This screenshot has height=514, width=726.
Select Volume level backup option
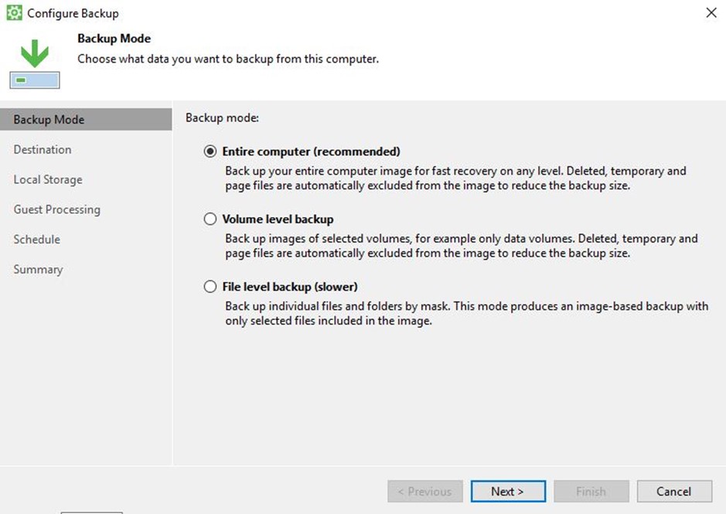(210, 219)
